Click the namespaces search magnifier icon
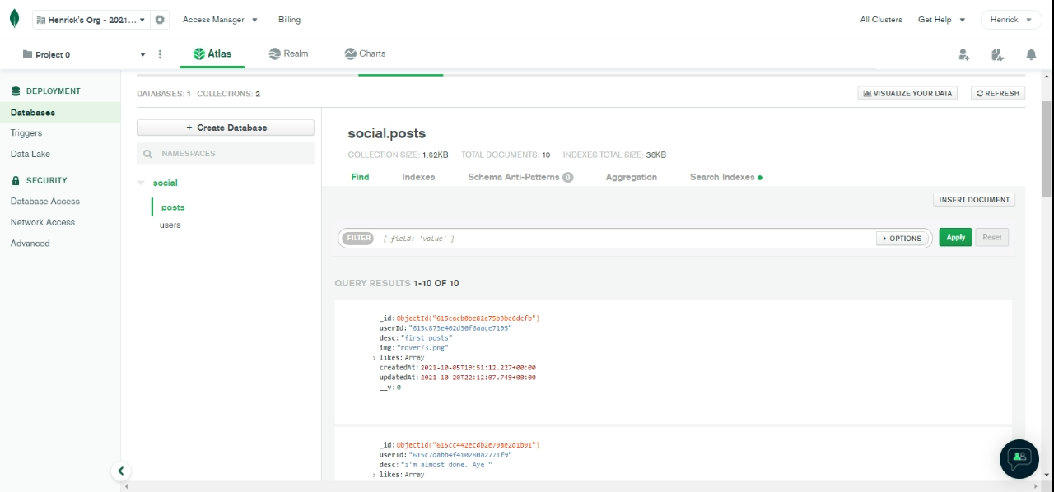The height and width of the screenshot is (492, 1054). pyautogui.click(x=148, y=154)
